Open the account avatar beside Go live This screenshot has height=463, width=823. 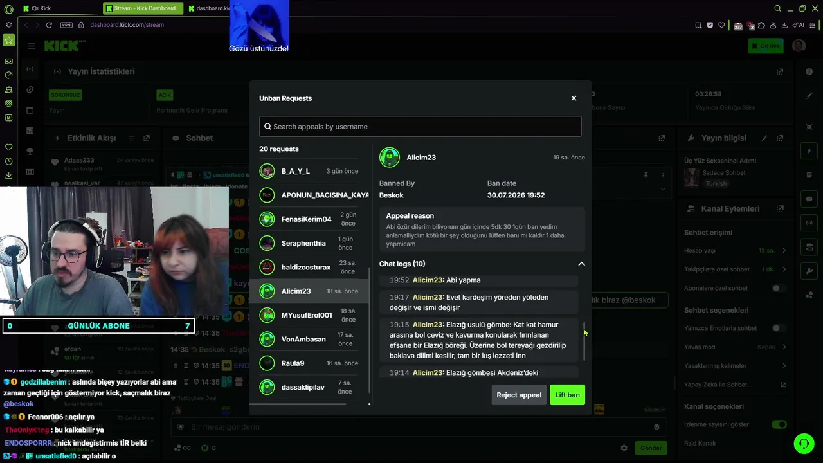pyautogui.click(x=799, y=46)
